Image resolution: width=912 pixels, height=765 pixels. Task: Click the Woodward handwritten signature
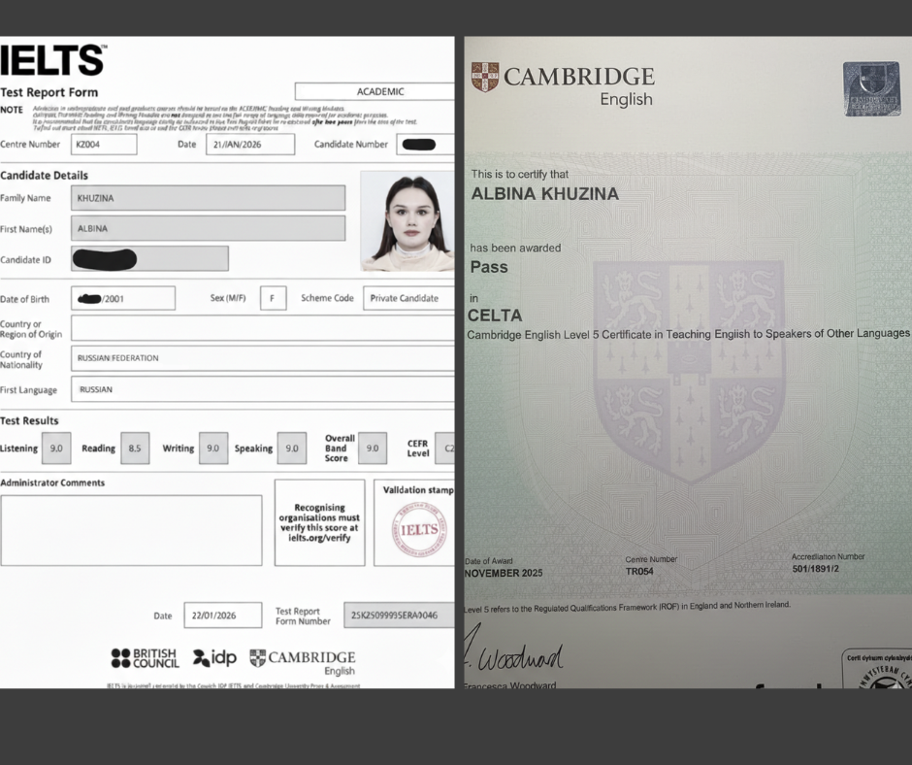point(513,649)
